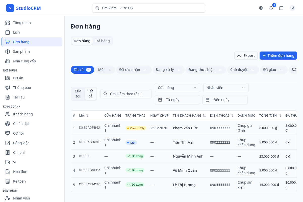Click the Export button
The image size is (303, 202).
point(246,55)
